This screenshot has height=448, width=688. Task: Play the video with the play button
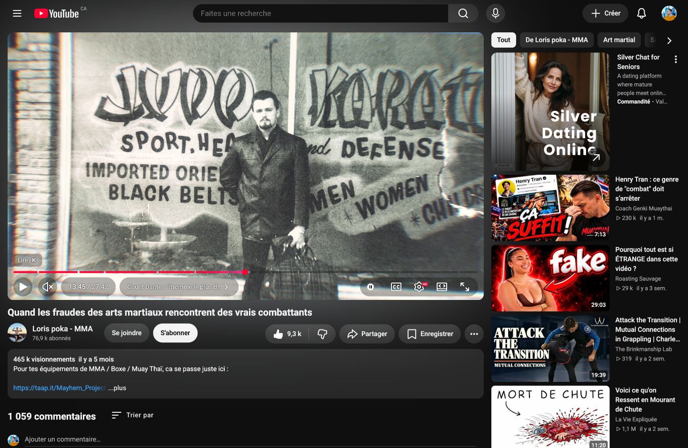click(x=23, y=287)
